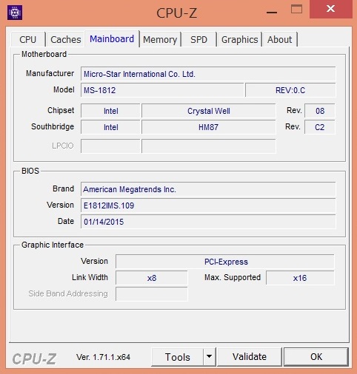
Task: Minimize the CPU-Z window
Action: click(272, 12)
